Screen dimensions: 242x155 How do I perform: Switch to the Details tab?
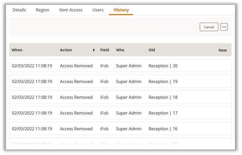[19, 10]
